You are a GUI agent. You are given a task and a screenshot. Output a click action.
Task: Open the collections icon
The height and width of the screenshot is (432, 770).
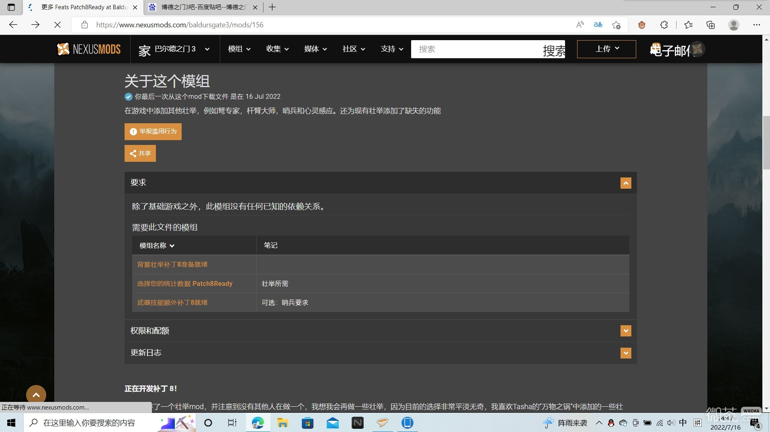click(x=711, y=25)
